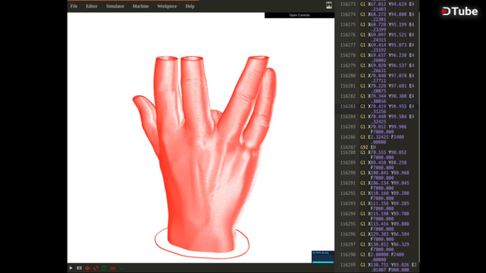Image resolution: width=486 pixels, height=273 pixels.
Task: Start the simulation with the play button
Action: click(71, 268)
